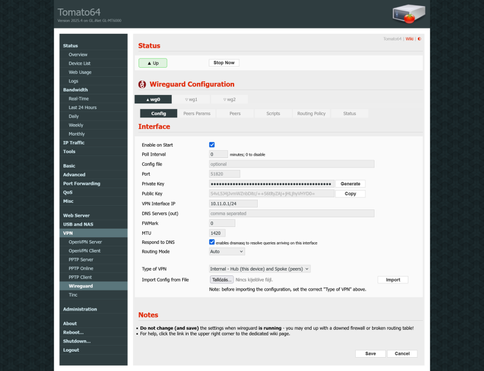Screen dimensions: 484x371
Task: Open PPTP Server page
Action: [81, 260]
